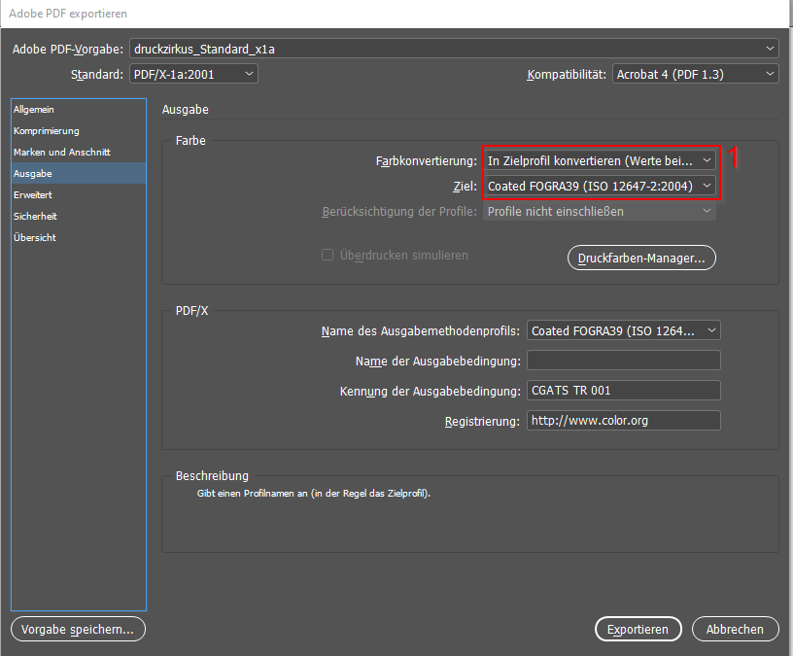The width and height of the screenshot is (793, 656).
Task: Open the Adobe PDF-Vorgabe dropdown
Action: 454,49
